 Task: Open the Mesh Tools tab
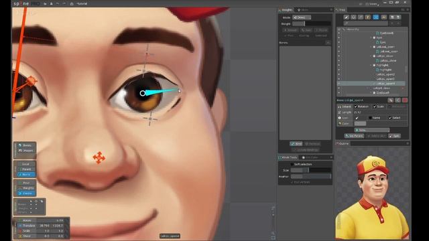288,157
